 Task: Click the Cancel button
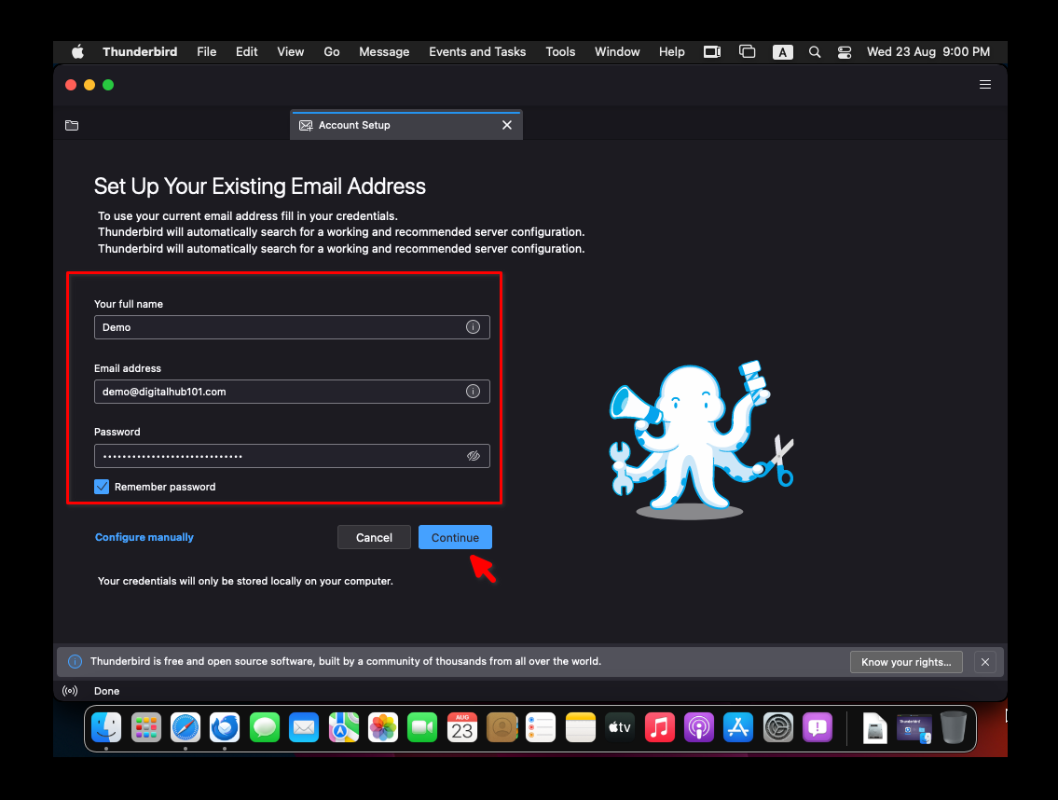(374, 537)
